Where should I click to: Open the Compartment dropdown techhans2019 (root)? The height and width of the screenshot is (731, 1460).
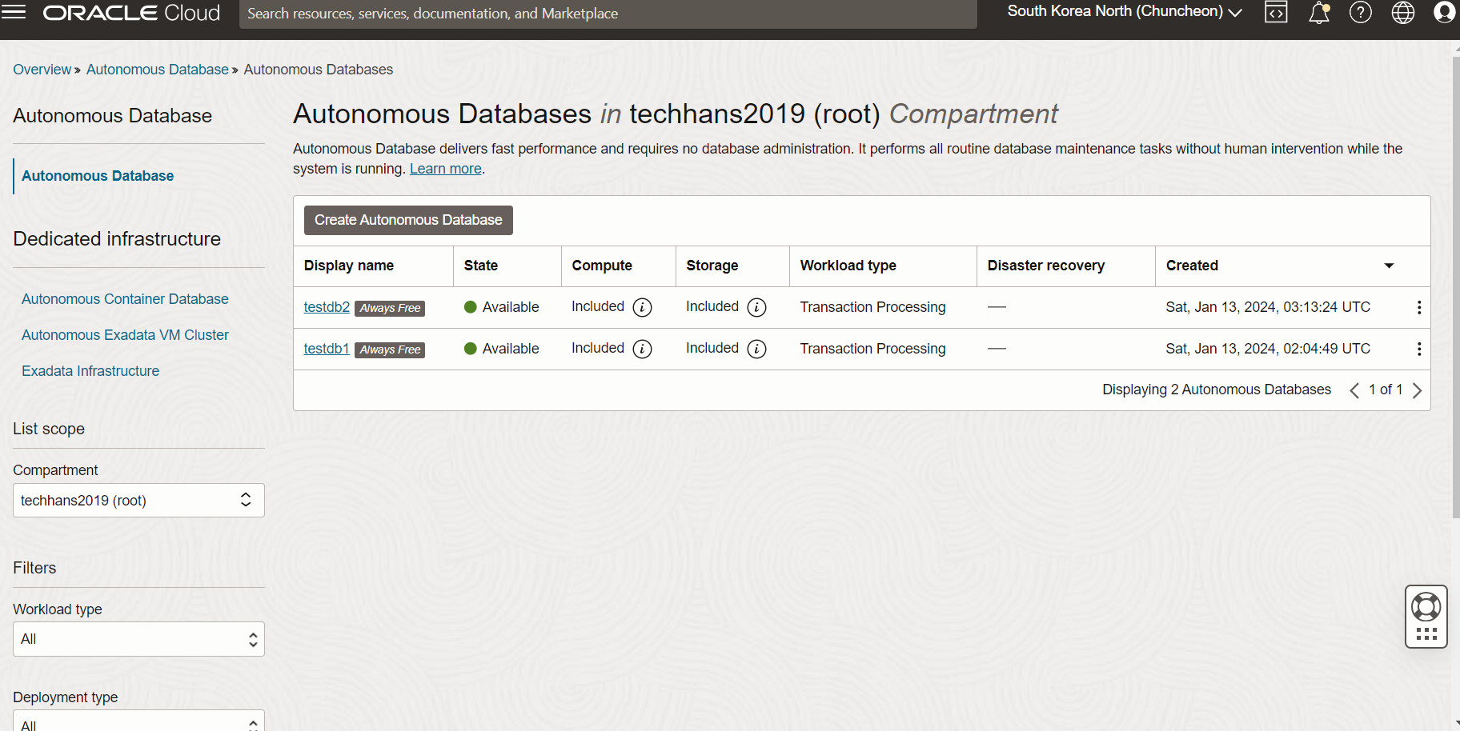click(138, 501)
